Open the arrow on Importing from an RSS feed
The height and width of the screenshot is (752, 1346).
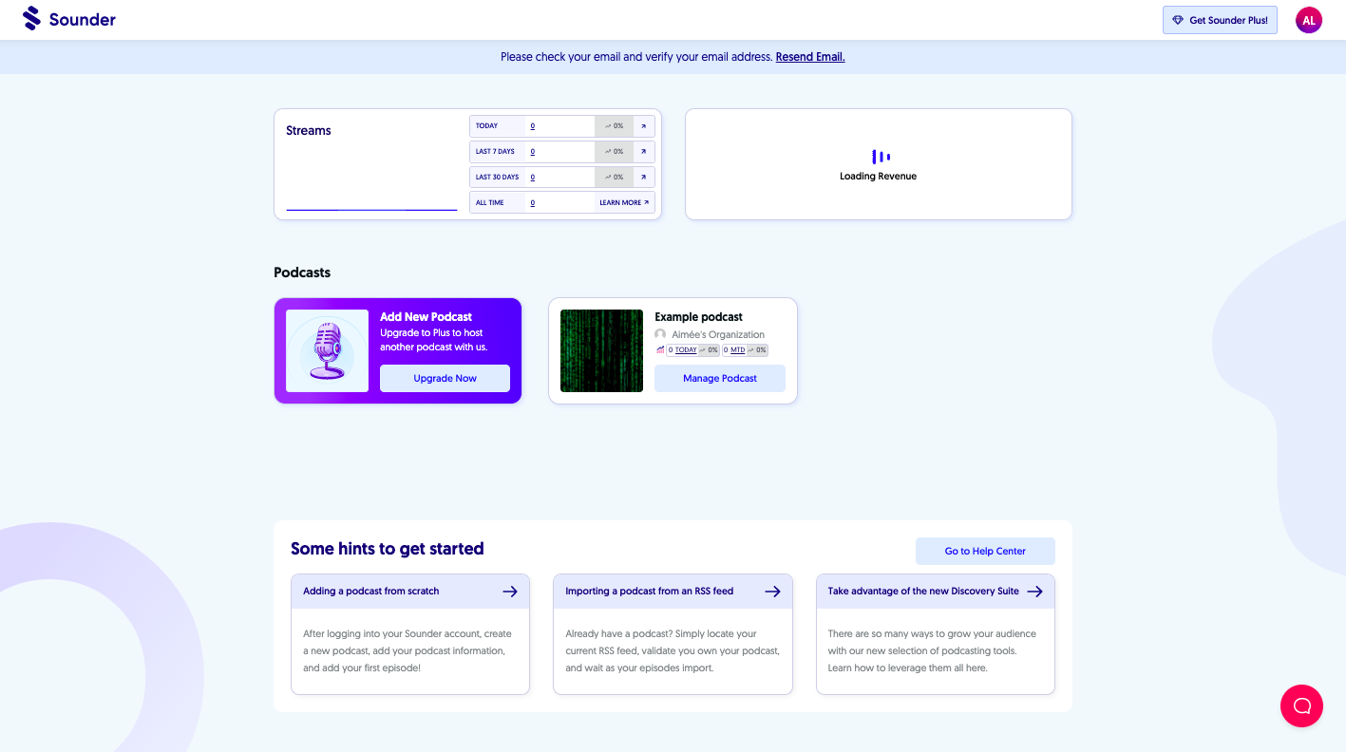pos(773,591)
